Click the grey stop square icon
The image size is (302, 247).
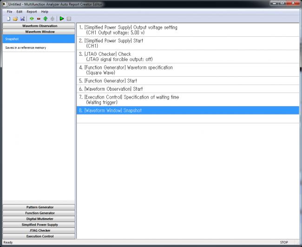point(69,19)
